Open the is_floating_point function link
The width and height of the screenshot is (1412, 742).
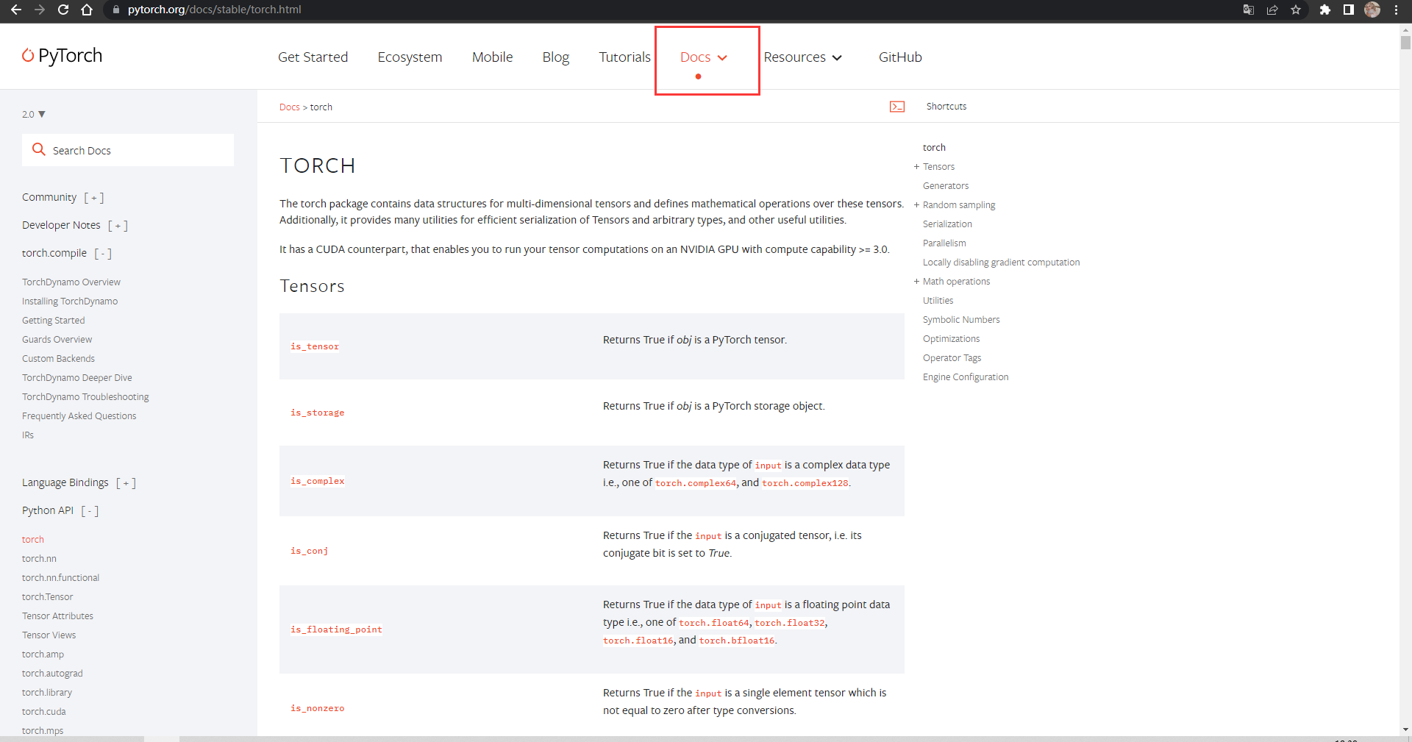(x=336, y=629)
